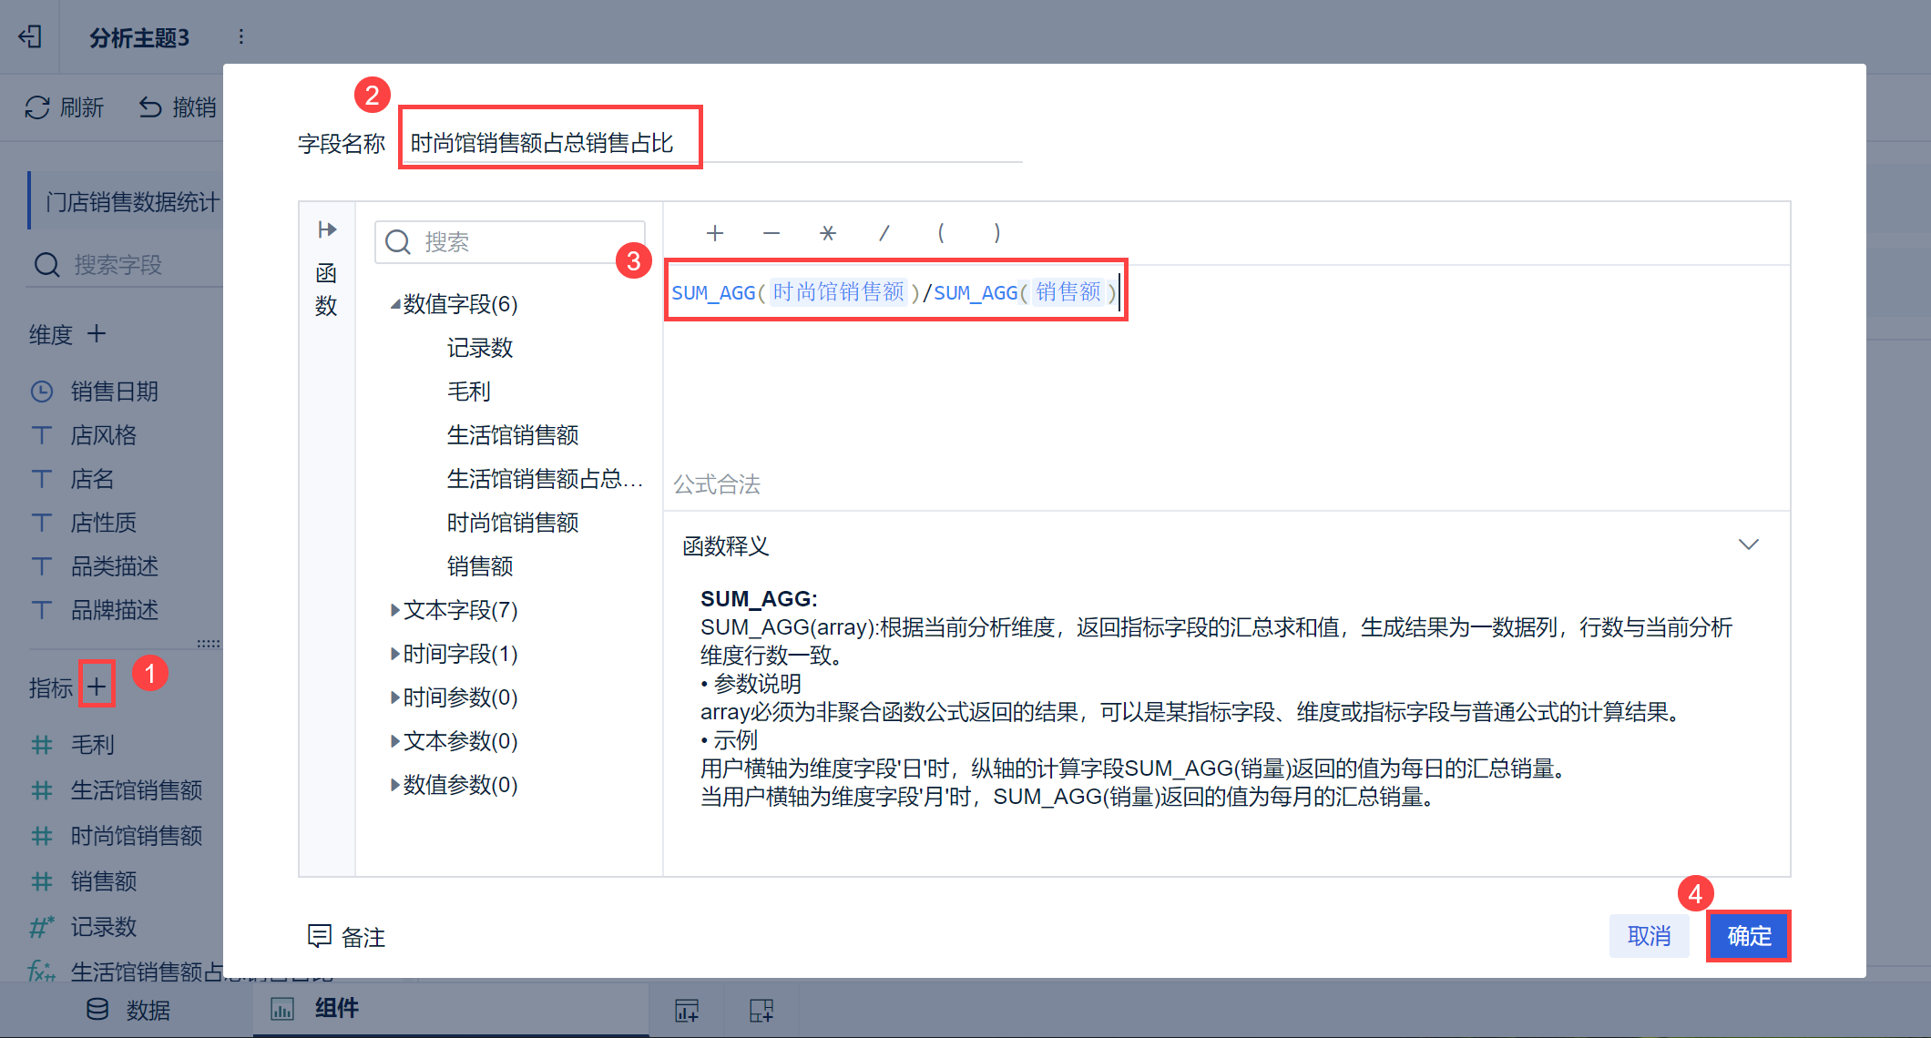1931x1038 pixels.
Task: Insert the multiplication operator symbol
Action: pos(827,233)
